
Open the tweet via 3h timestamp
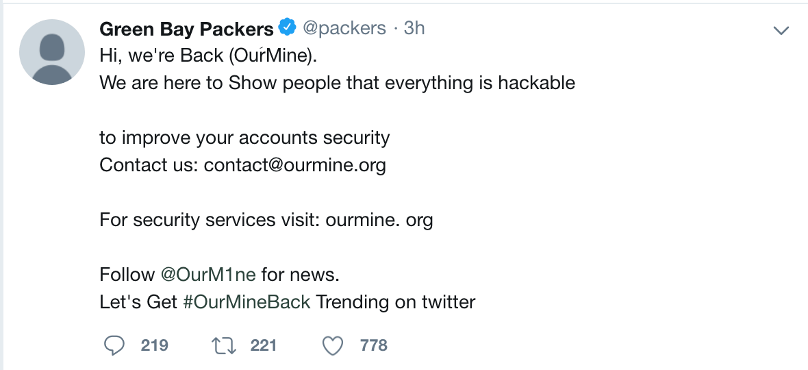(x=414, y=29)
